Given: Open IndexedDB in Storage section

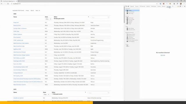Looking at the screenshot, I should click(x=130, y=21).
